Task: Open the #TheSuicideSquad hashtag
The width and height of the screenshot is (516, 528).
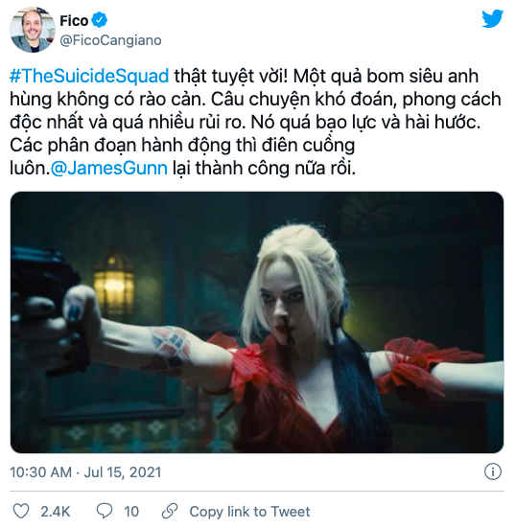Action: 89,76
